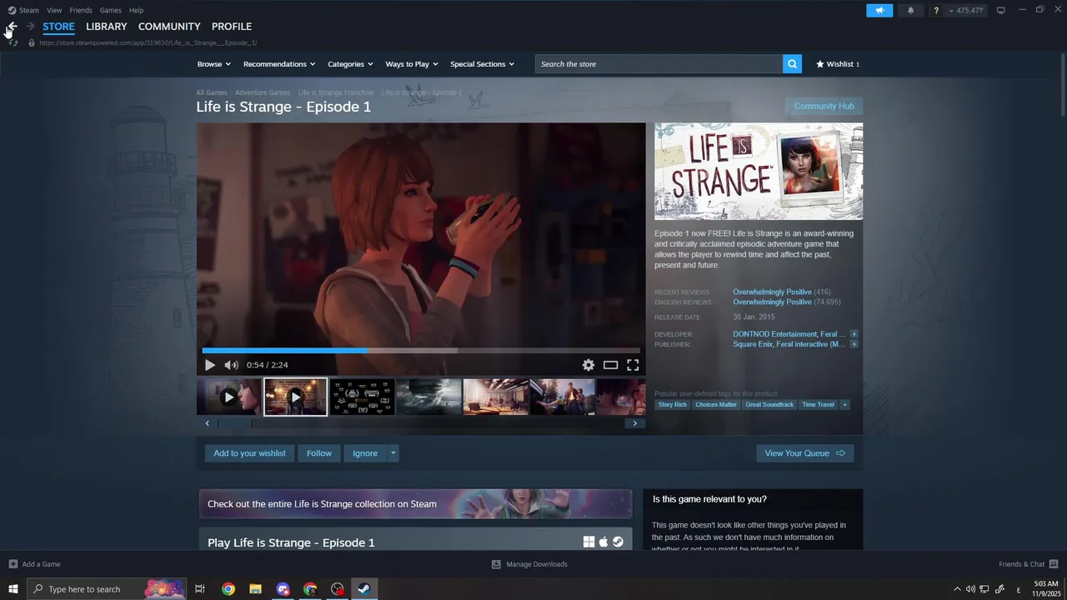Click the taskbar volume icon
This screenshot has width=1067, height=600.
pos(970,589)
